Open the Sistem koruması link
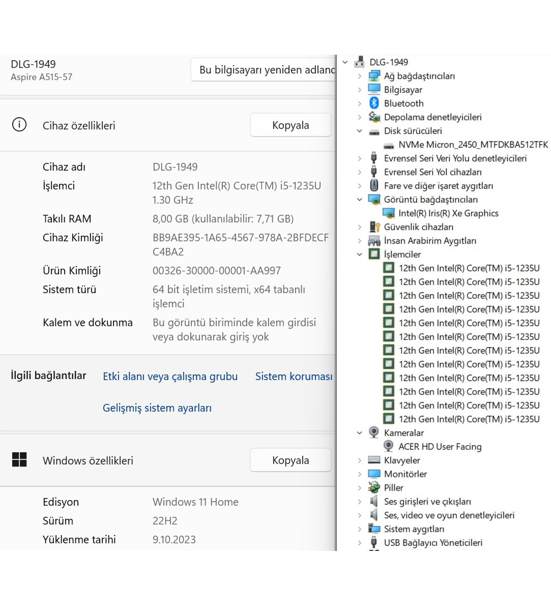This screenshot has width=551, height=606. (x=294, y=376)
